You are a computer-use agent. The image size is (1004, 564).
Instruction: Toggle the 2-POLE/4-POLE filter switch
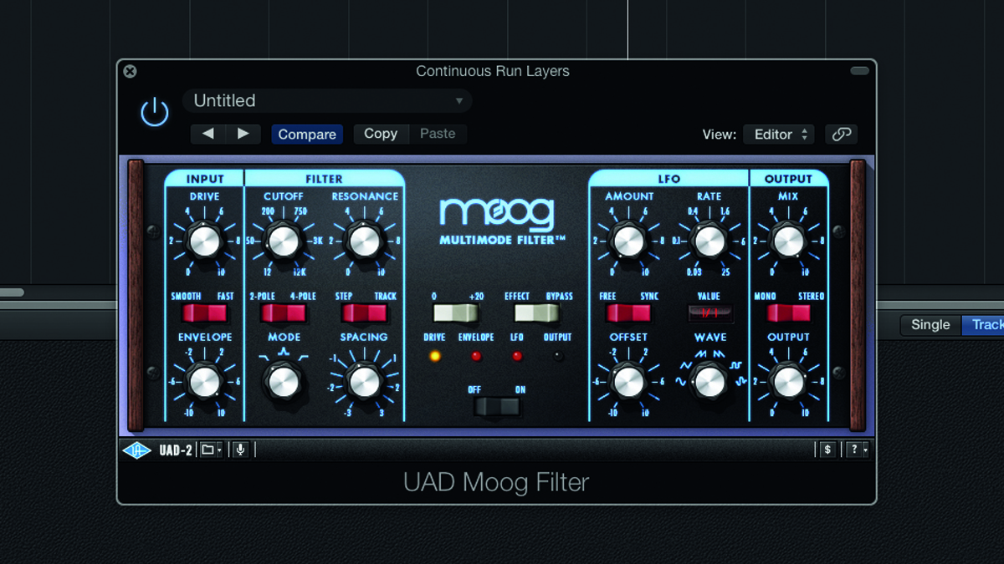click(x=283, y=313)
